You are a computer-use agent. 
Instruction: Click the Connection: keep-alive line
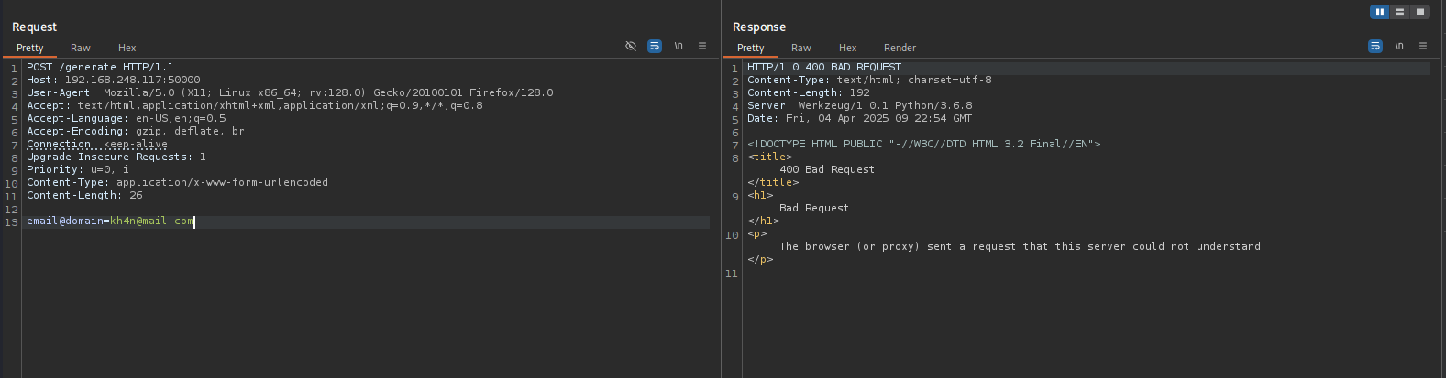(97, 144)
